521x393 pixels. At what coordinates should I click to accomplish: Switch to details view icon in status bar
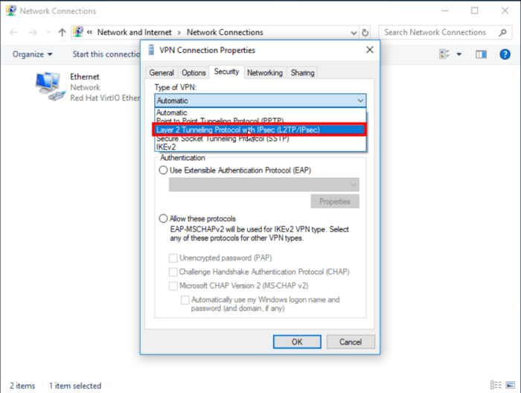click(x=496, y=385)
